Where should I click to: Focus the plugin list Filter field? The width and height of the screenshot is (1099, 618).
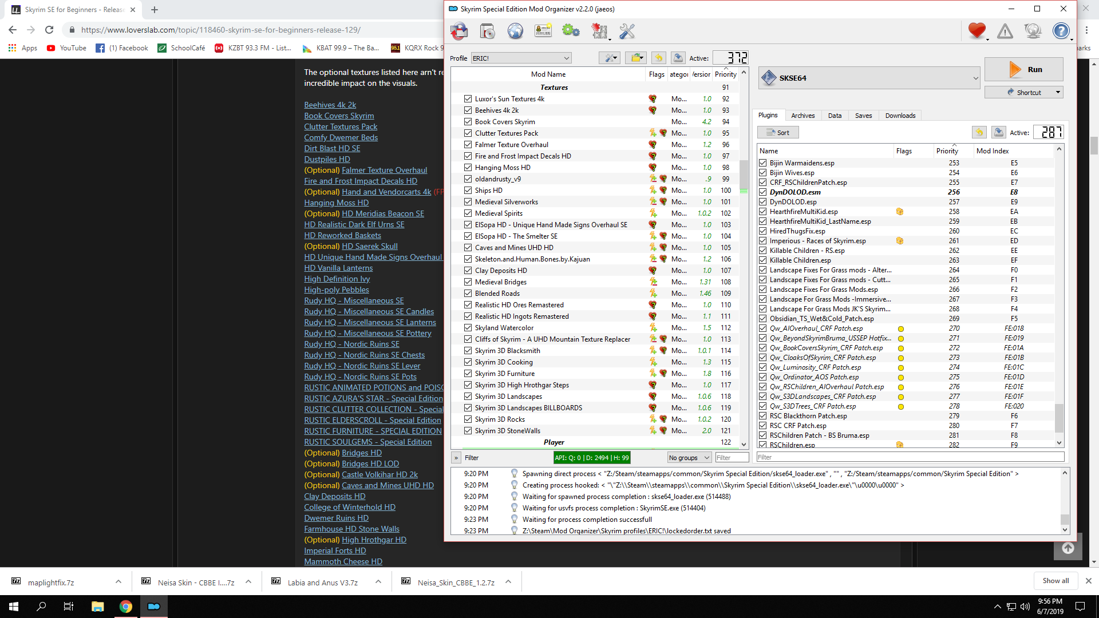click(910, 457)
